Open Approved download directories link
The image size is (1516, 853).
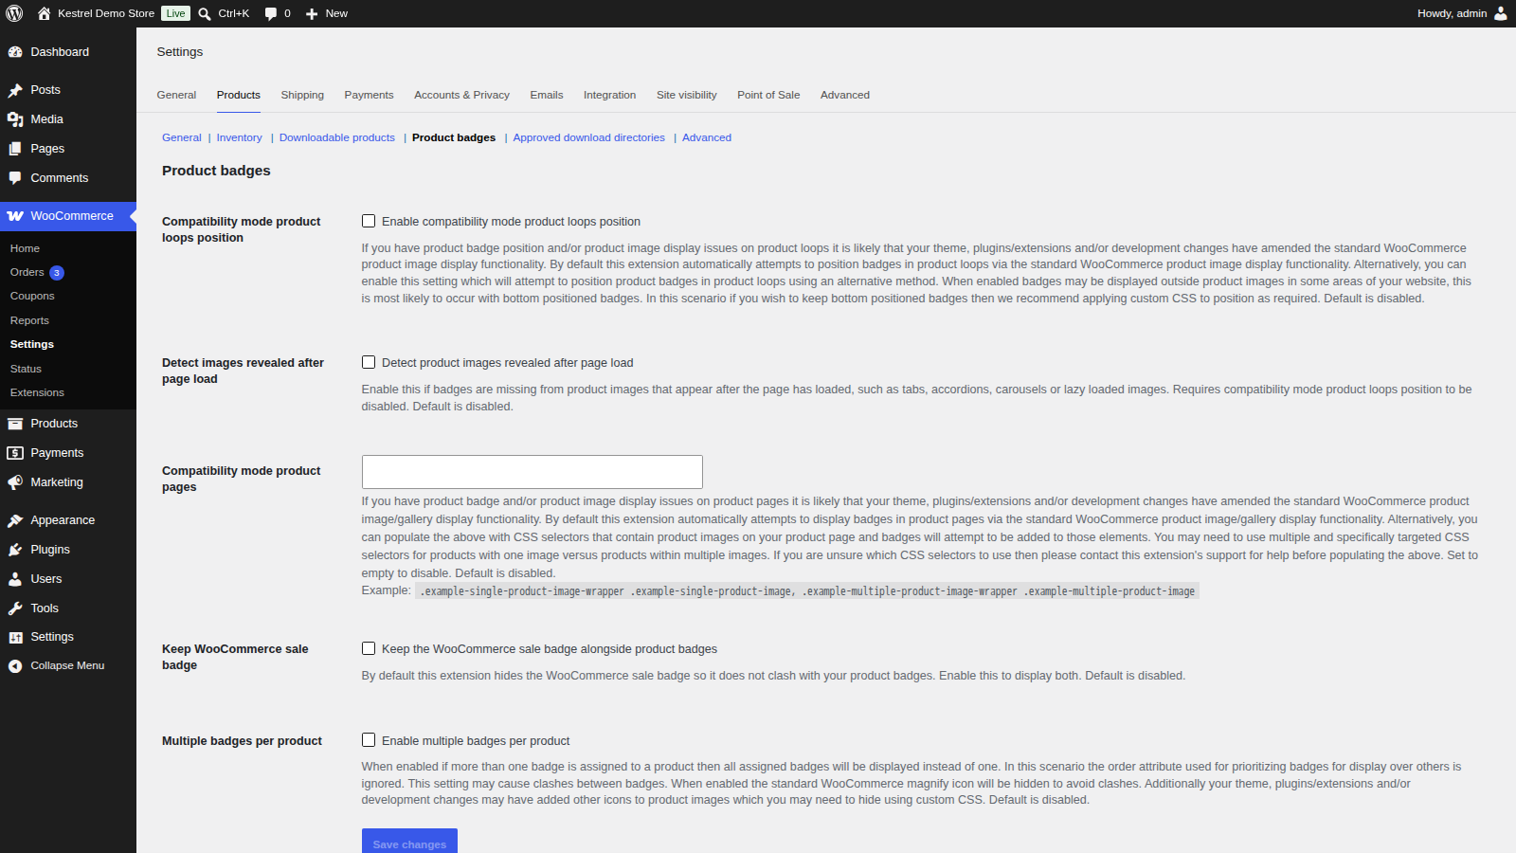[x=589, y=137]
